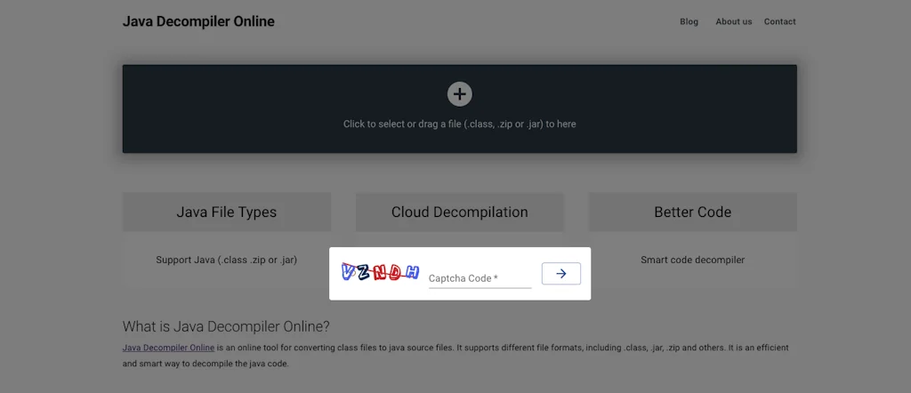Select the Cloud Decompilation card
Viewport: 911px width, 393px height.
click(460, 212)
